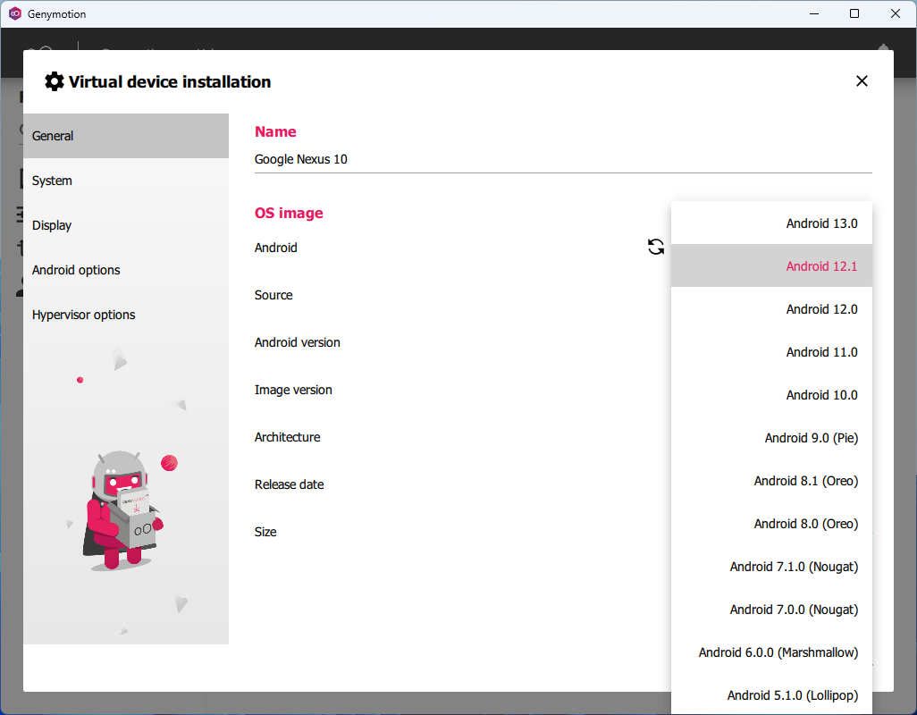Click the Genymotion logo in title bar
This screenshot has height=715, width=917.
click(x=14, y=13)
